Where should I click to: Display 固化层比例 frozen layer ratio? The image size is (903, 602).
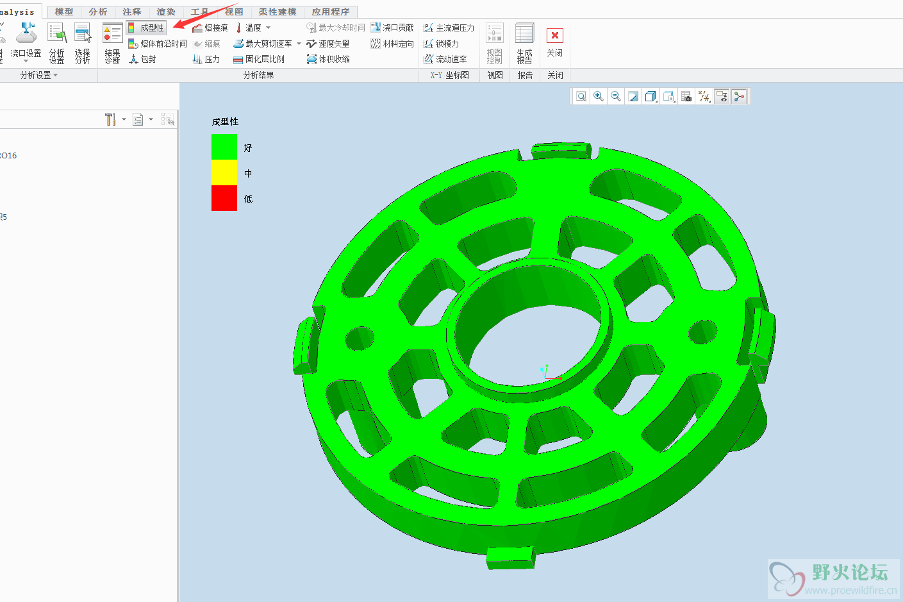click(x=258, y=59)
